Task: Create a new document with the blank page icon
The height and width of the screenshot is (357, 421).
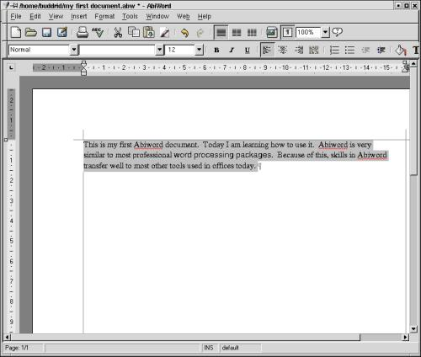Action: [16, 33]
